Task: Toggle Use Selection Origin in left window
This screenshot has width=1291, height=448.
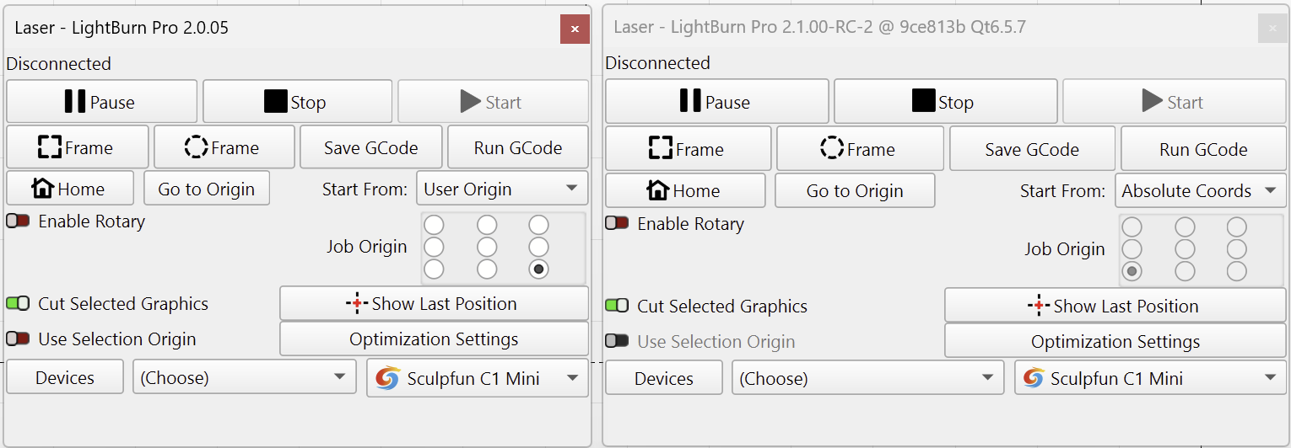Action: (18, 339)
